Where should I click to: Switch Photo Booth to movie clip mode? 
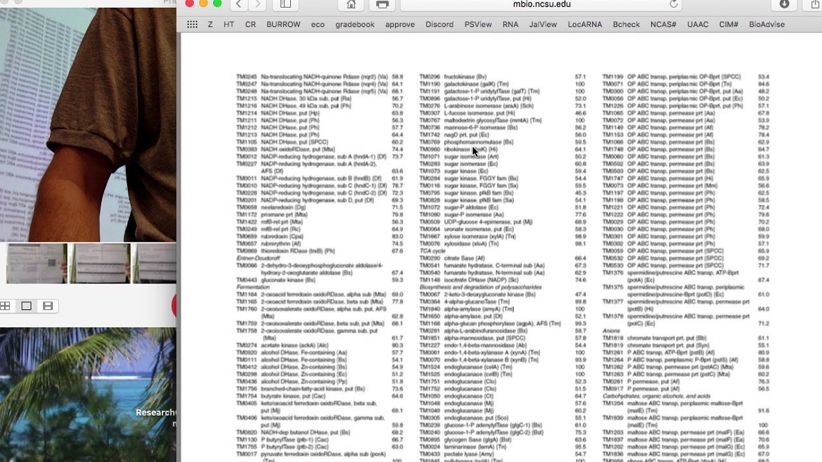tap(48, 306)
